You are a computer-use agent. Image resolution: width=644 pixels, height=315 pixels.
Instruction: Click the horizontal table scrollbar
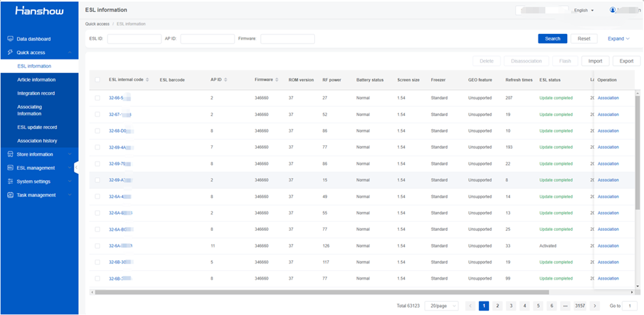(x=322, y=292)
